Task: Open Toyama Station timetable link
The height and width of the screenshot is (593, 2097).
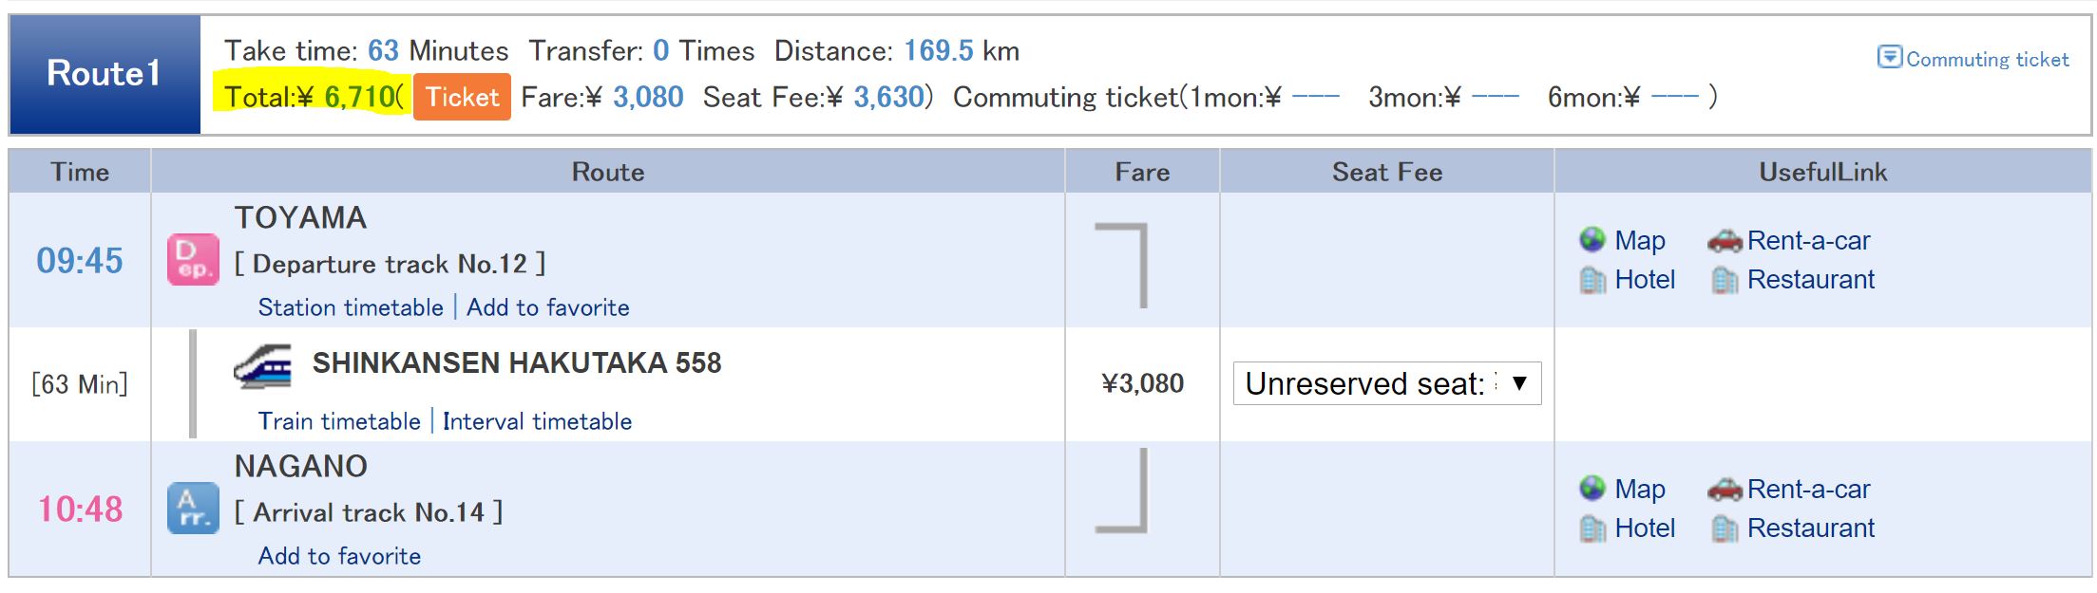Action: point(351,307)
